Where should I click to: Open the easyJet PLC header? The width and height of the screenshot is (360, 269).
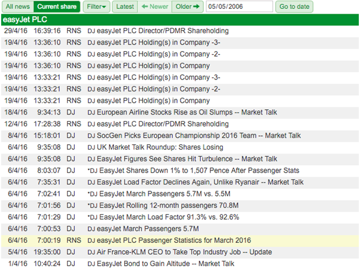(180, 20)
